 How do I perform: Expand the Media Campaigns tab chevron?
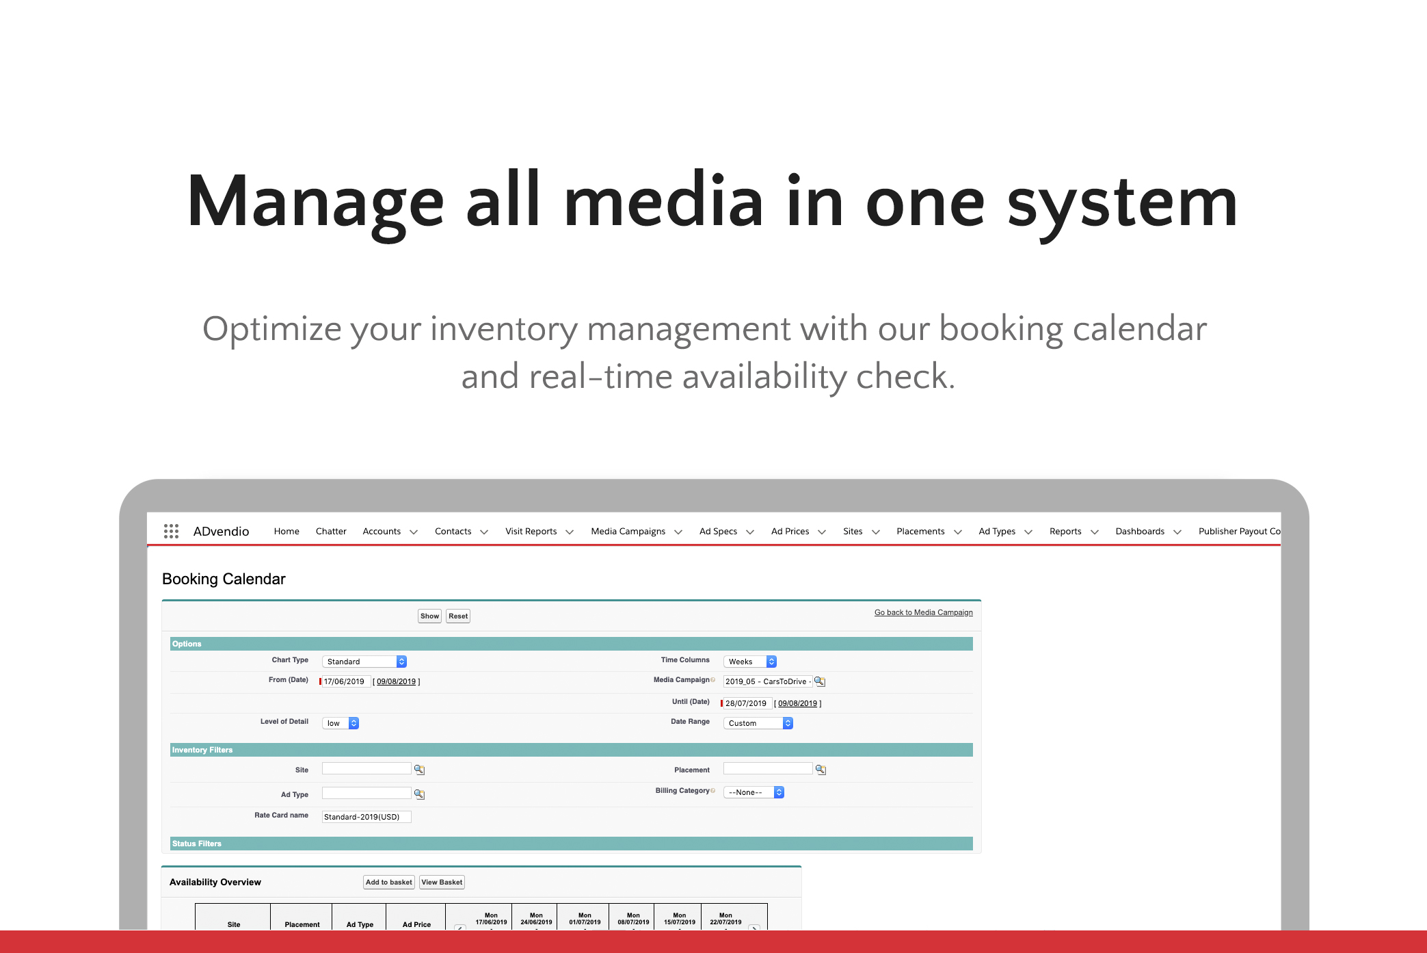(678, 532)
